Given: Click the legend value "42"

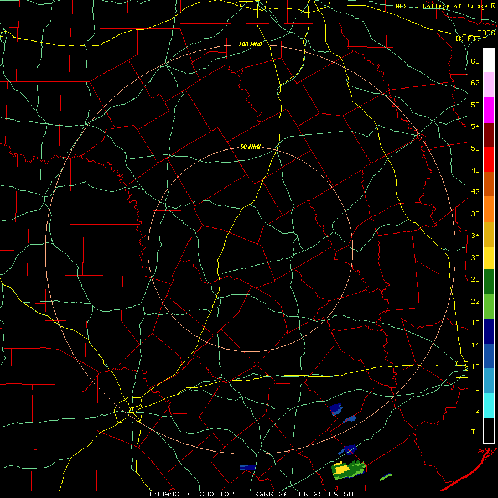Looking at the screenshot, I should point(475,191).
